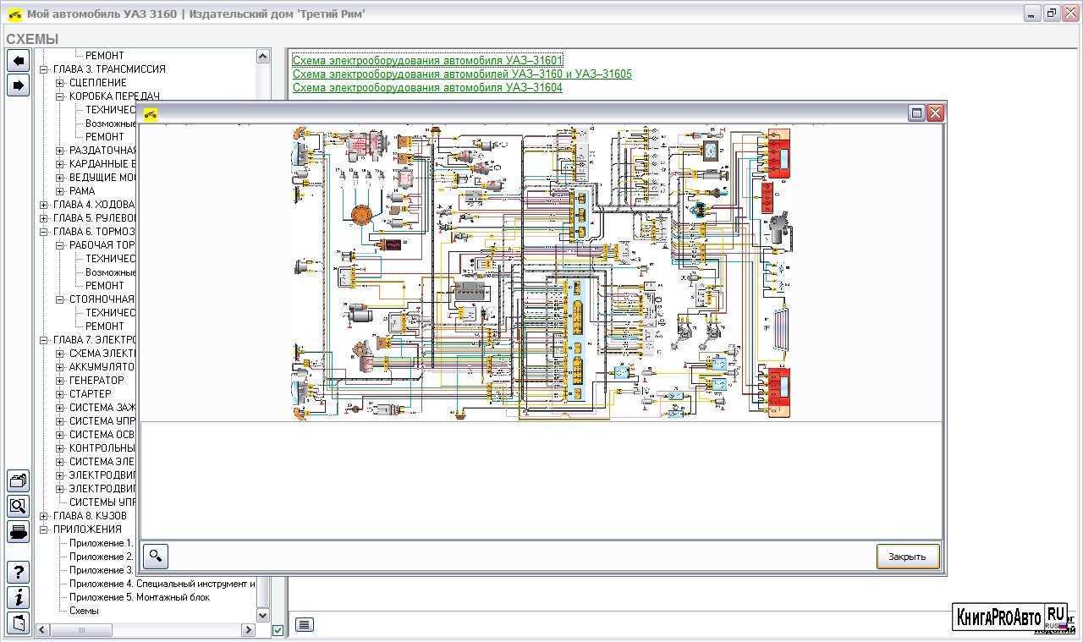Click the yellow car icon in popup title
Viewport: 1083px width, 642px height.
(150, 113)
